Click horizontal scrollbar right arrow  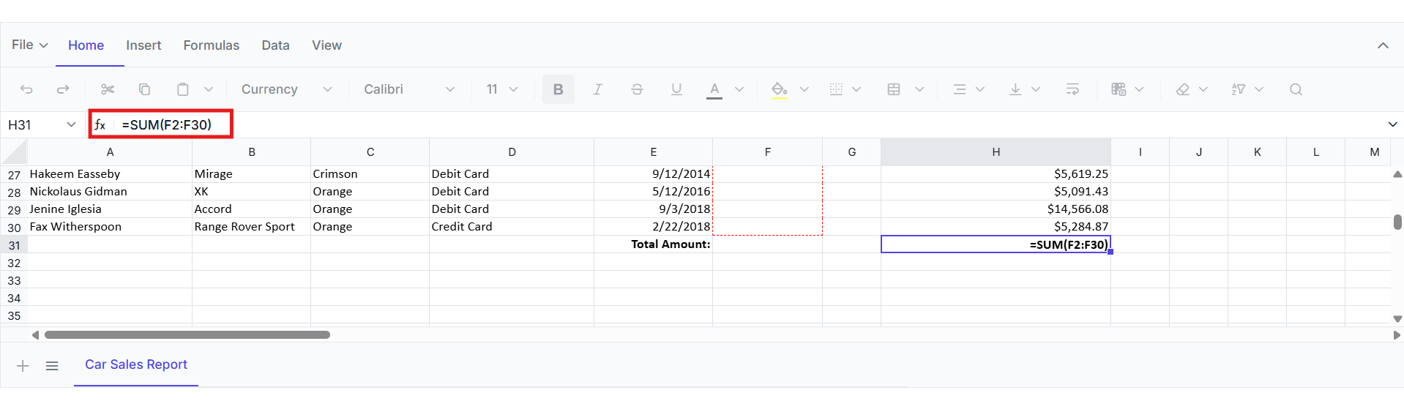coord(1397,335)
